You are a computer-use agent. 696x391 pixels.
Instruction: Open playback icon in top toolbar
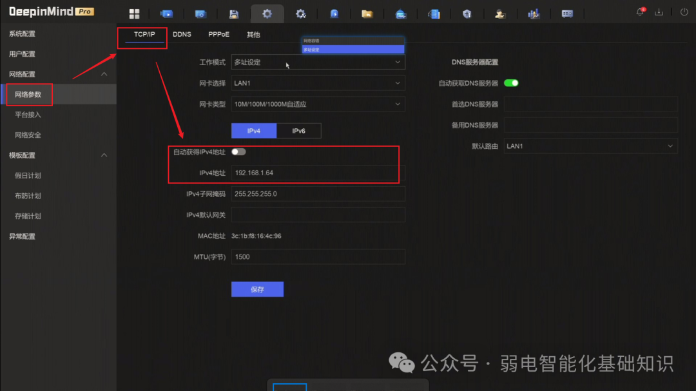pyautogui.click(x=200, y=14)
